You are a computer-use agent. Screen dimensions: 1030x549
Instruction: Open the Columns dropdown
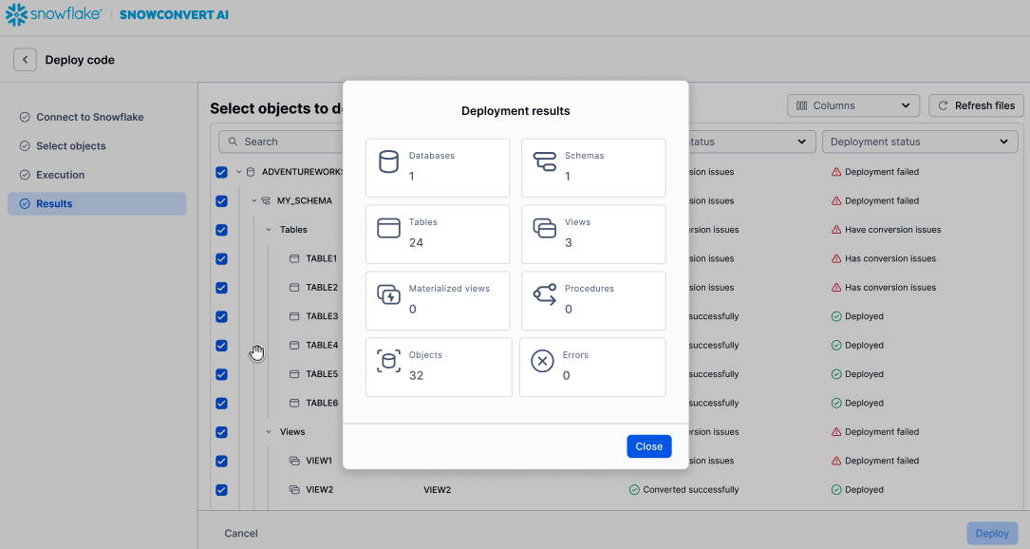coord(852,105)
